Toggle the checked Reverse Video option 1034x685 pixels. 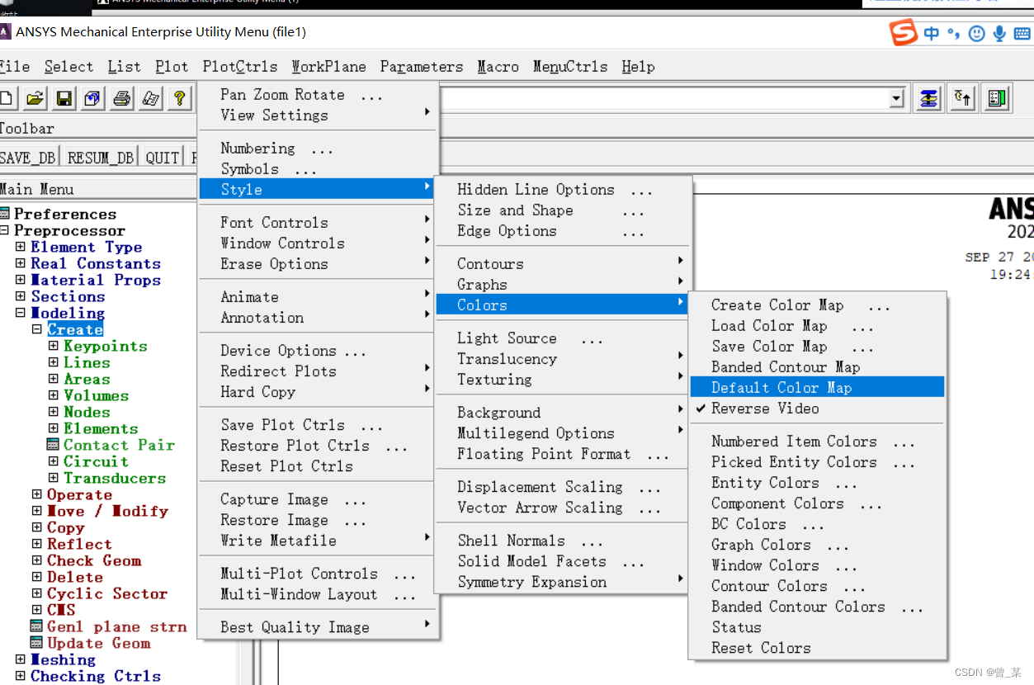click(765, 409)
